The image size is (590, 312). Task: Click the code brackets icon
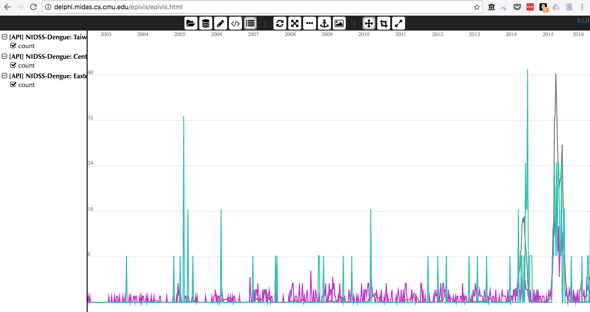point(235,23)
